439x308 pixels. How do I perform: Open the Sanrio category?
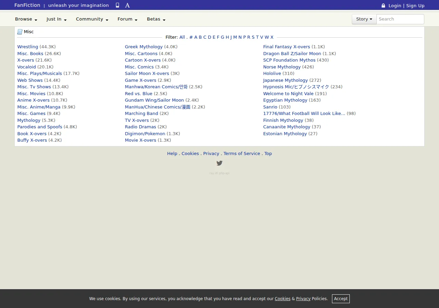[x=270, y=107]
